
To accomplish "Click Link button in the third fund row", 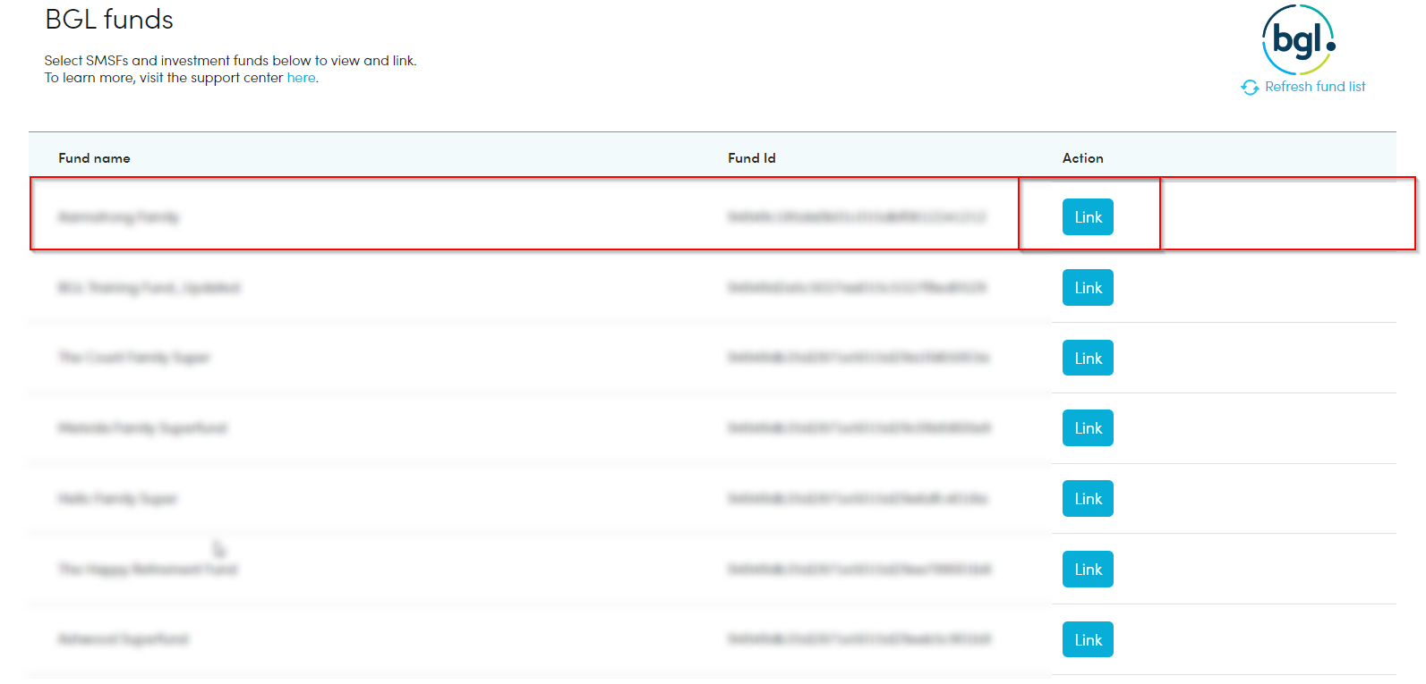I will (x=1088, y=358).
